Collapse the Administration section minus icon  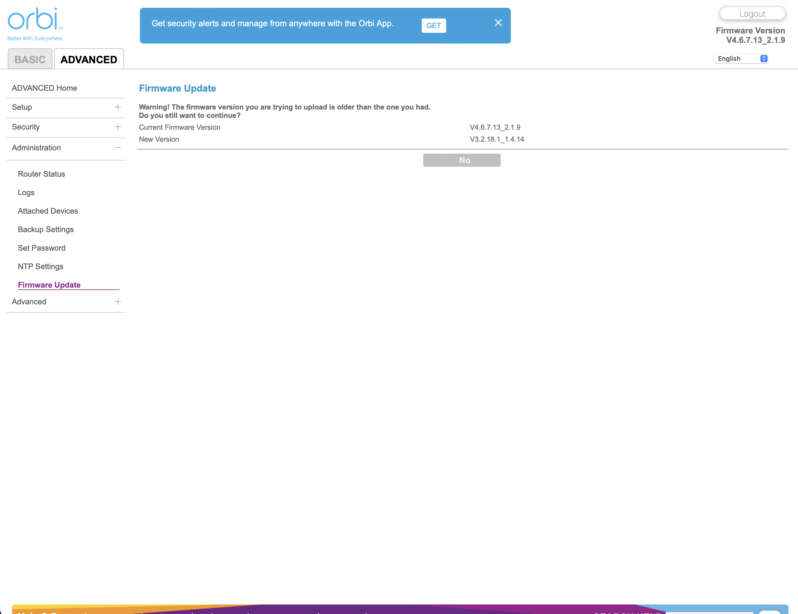(x=117, y=148)
